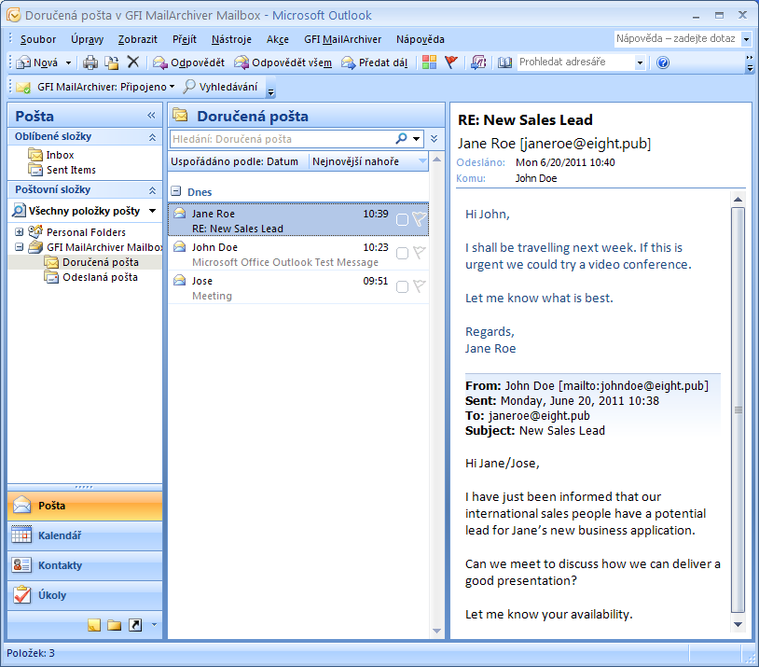
Task: Toggle category box on John Doe message
Action: tap(402, 254)
